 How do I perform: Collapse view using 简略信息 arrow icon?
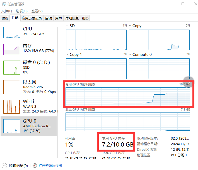(x=4, y=166)
